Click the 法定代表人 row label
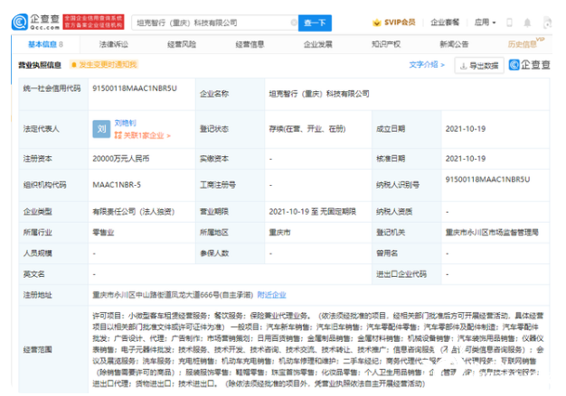566x396 pixels. (x=42, y=129)
